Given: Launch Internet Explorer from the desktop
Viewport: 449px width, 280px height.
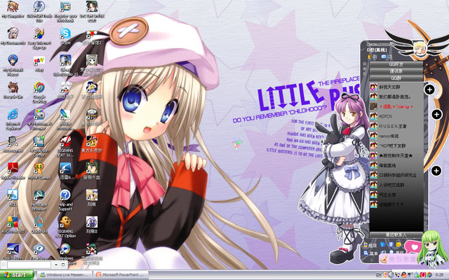Looking at the screenshot, I should point(13,119).
